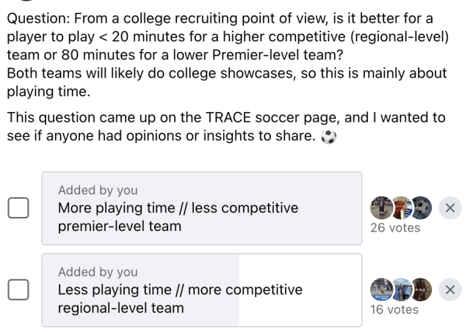This screenshot has width=470, height=332.
Task: View the list of 26 votes
Action: pyautogui.click(x=395, y=228)
